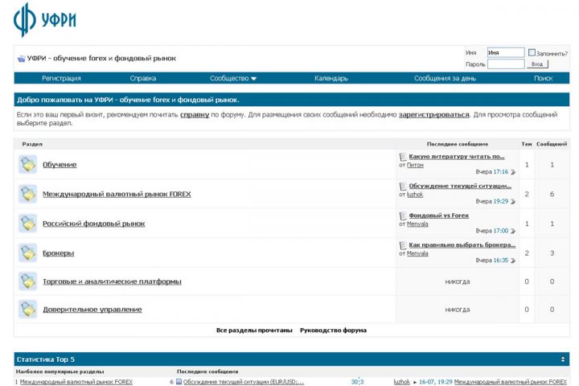Open thread Какую литературу читать по...
The height and width of the screenshot is (386, 579).
click(457, 157)
